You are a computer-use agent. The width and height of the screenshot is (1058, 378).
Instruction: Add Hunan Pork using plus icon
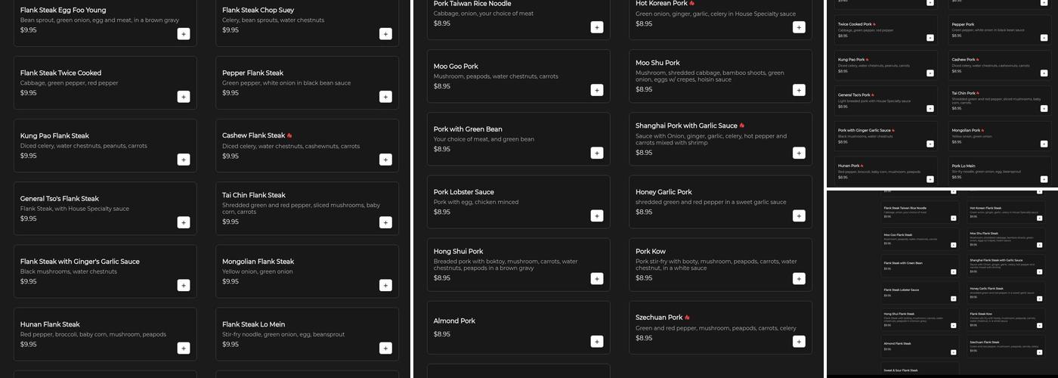930,179
